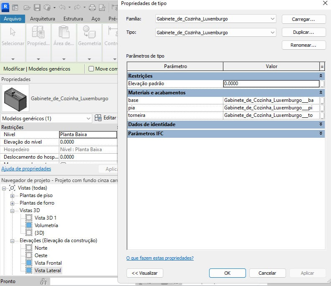Click the Synchronize with central icon
Image resolution: width=331 pixels, height=286 pixels.
tap(47, 8)
